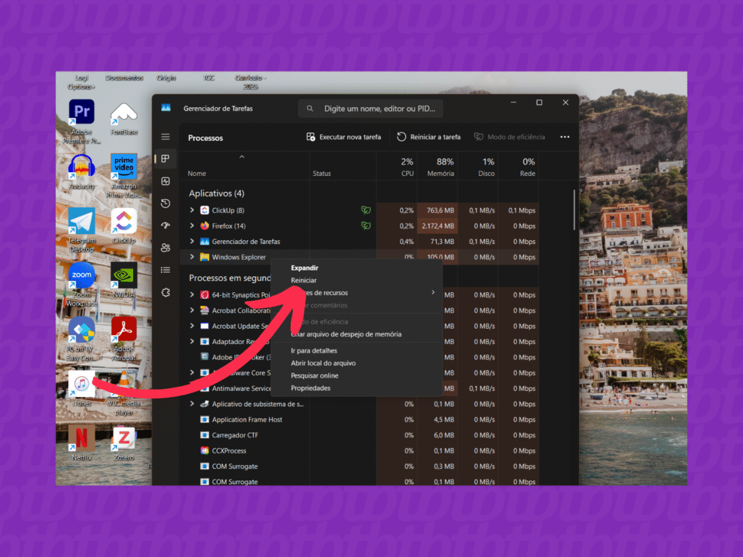Open the Performance page icon in sidebar
The height and width of the screenshot is (557, 743).
point(165,181)
